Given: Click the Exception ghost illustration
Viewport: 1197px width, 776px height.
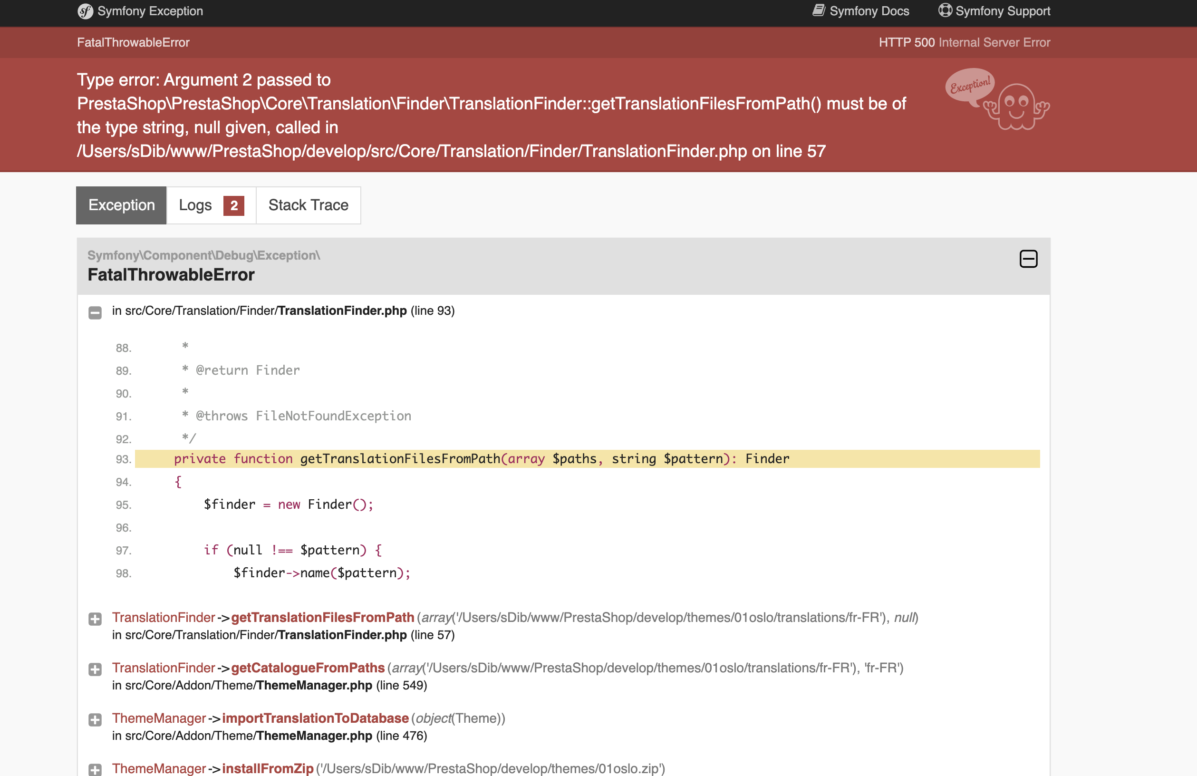Looking at the screenshot, I should [997, 99].
